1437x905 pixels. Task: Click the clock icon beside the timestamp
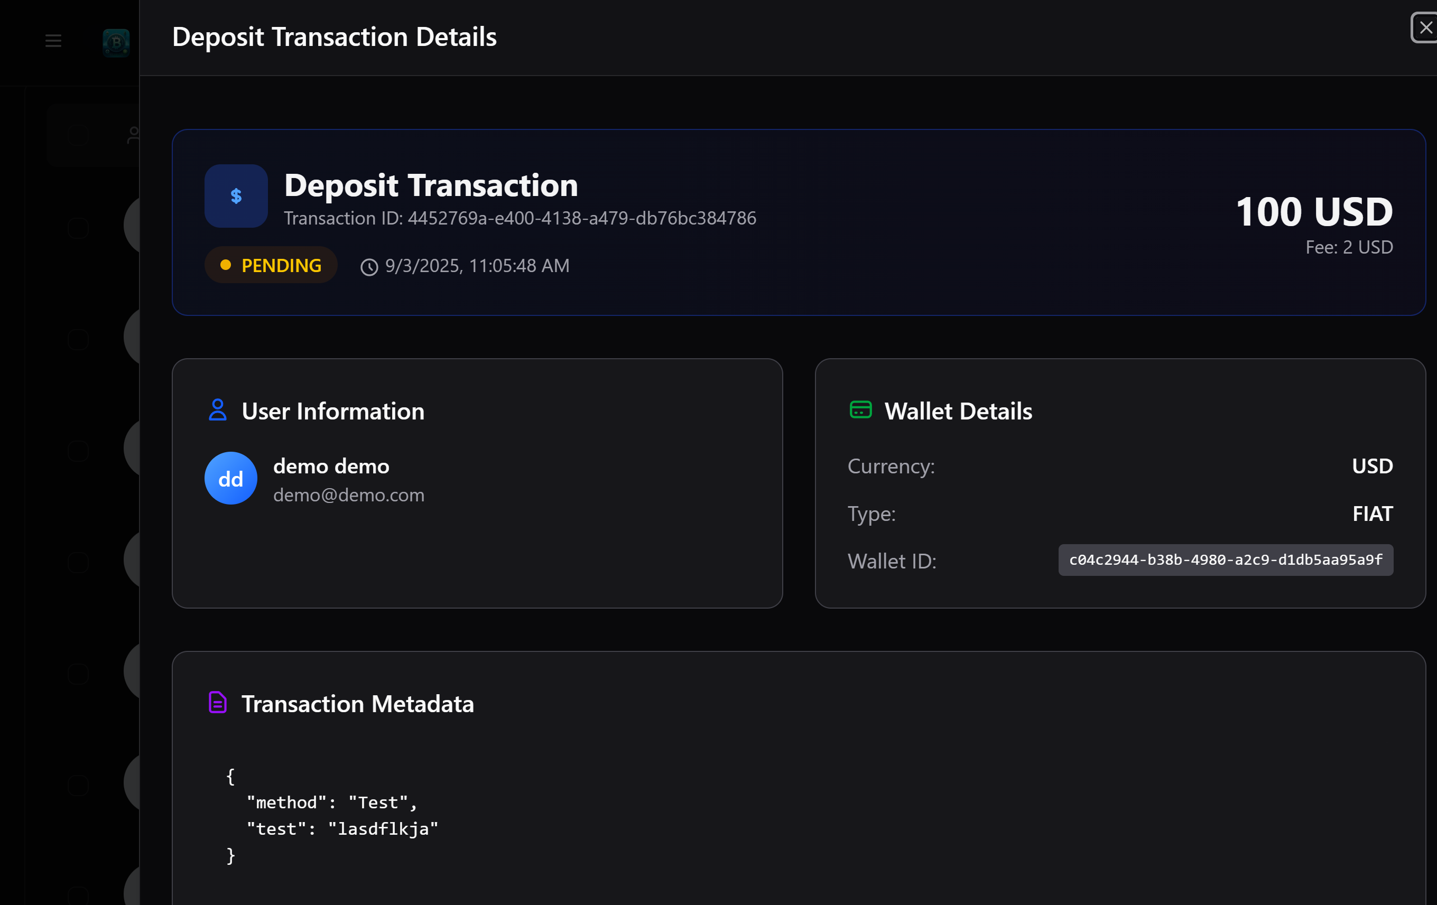369,267
